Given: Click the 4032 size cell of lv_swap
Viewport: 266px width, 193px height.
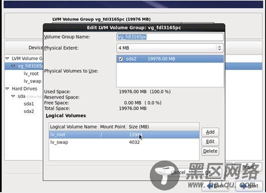Looking at the screenshot, I should (134, 142).
